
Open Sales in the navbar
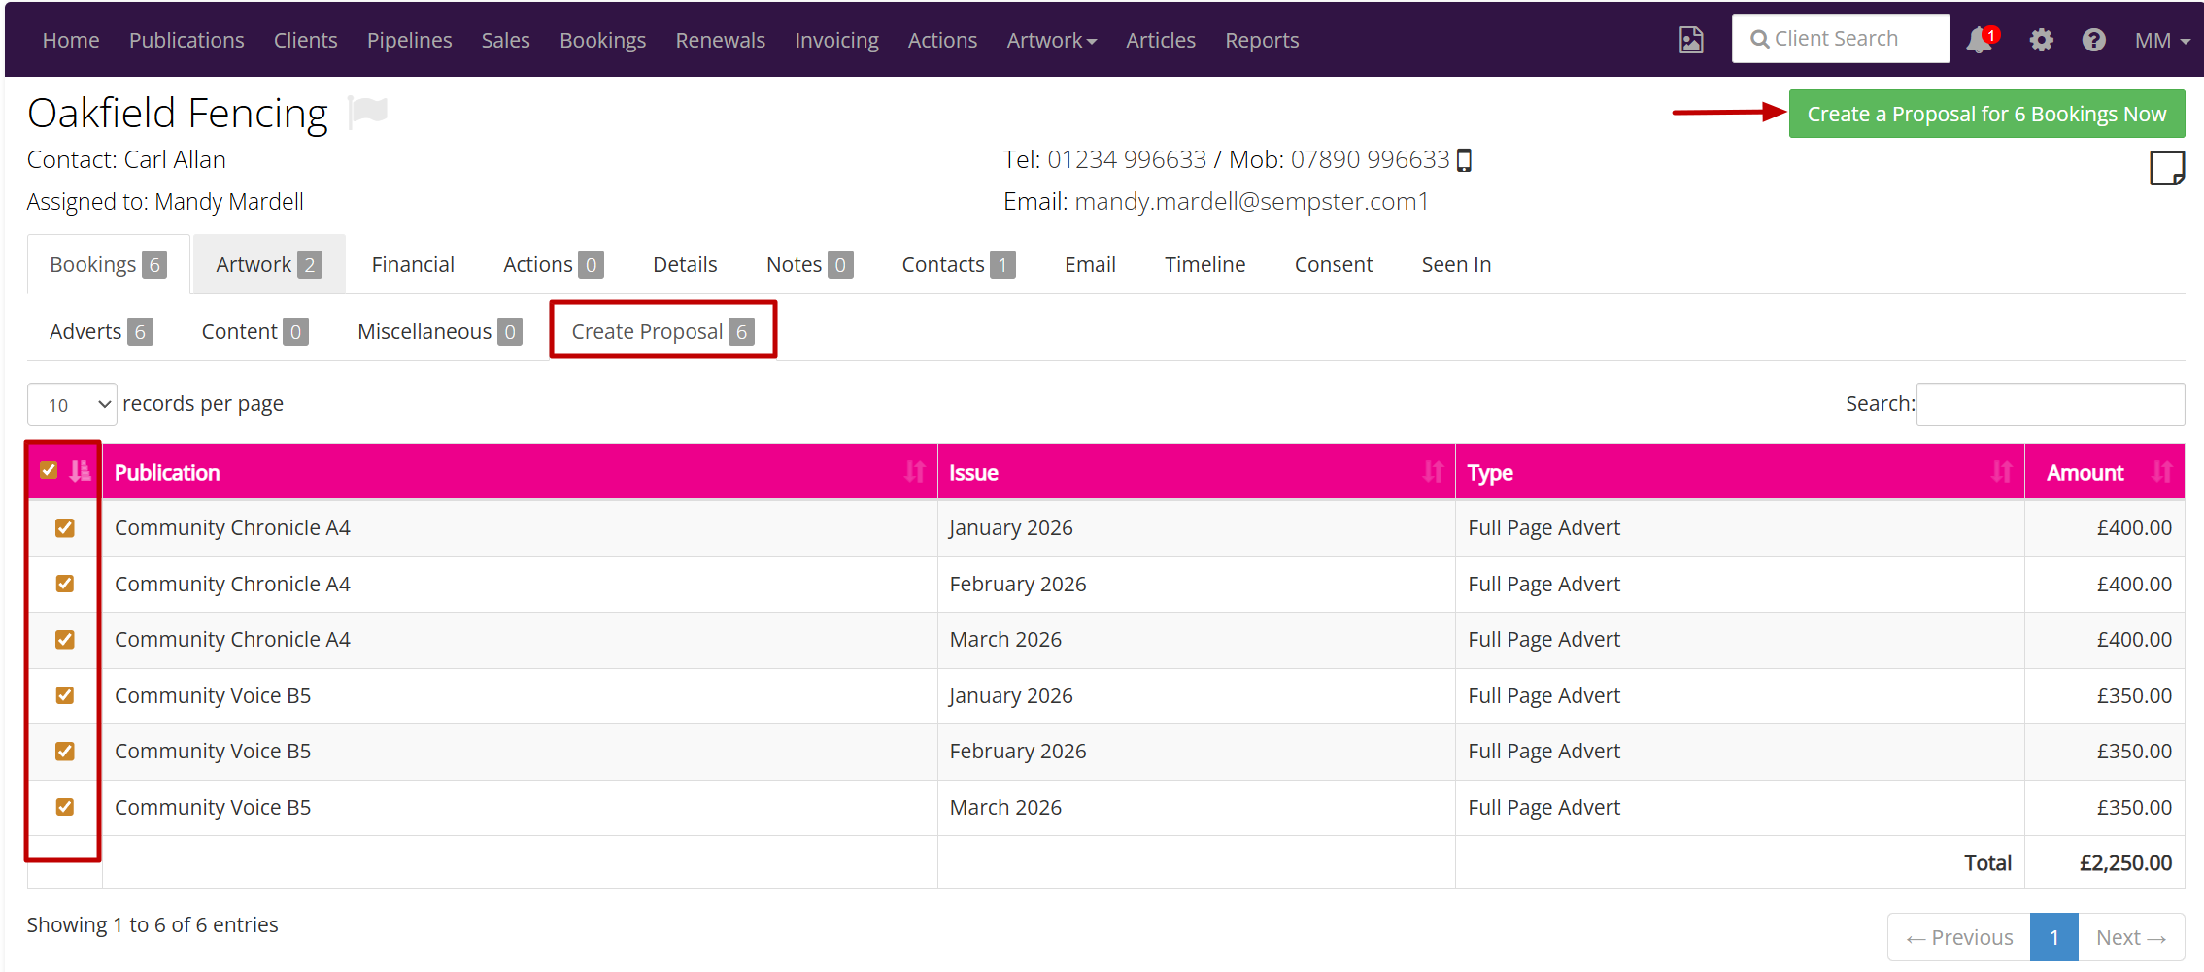point(505,40)
